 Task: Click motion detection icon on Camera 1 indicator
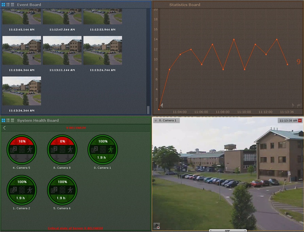[110, 150]
